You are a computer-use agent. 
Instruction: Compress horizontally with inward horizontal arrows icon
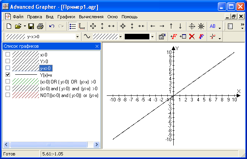pyautogui.click(x=141, y=26)
